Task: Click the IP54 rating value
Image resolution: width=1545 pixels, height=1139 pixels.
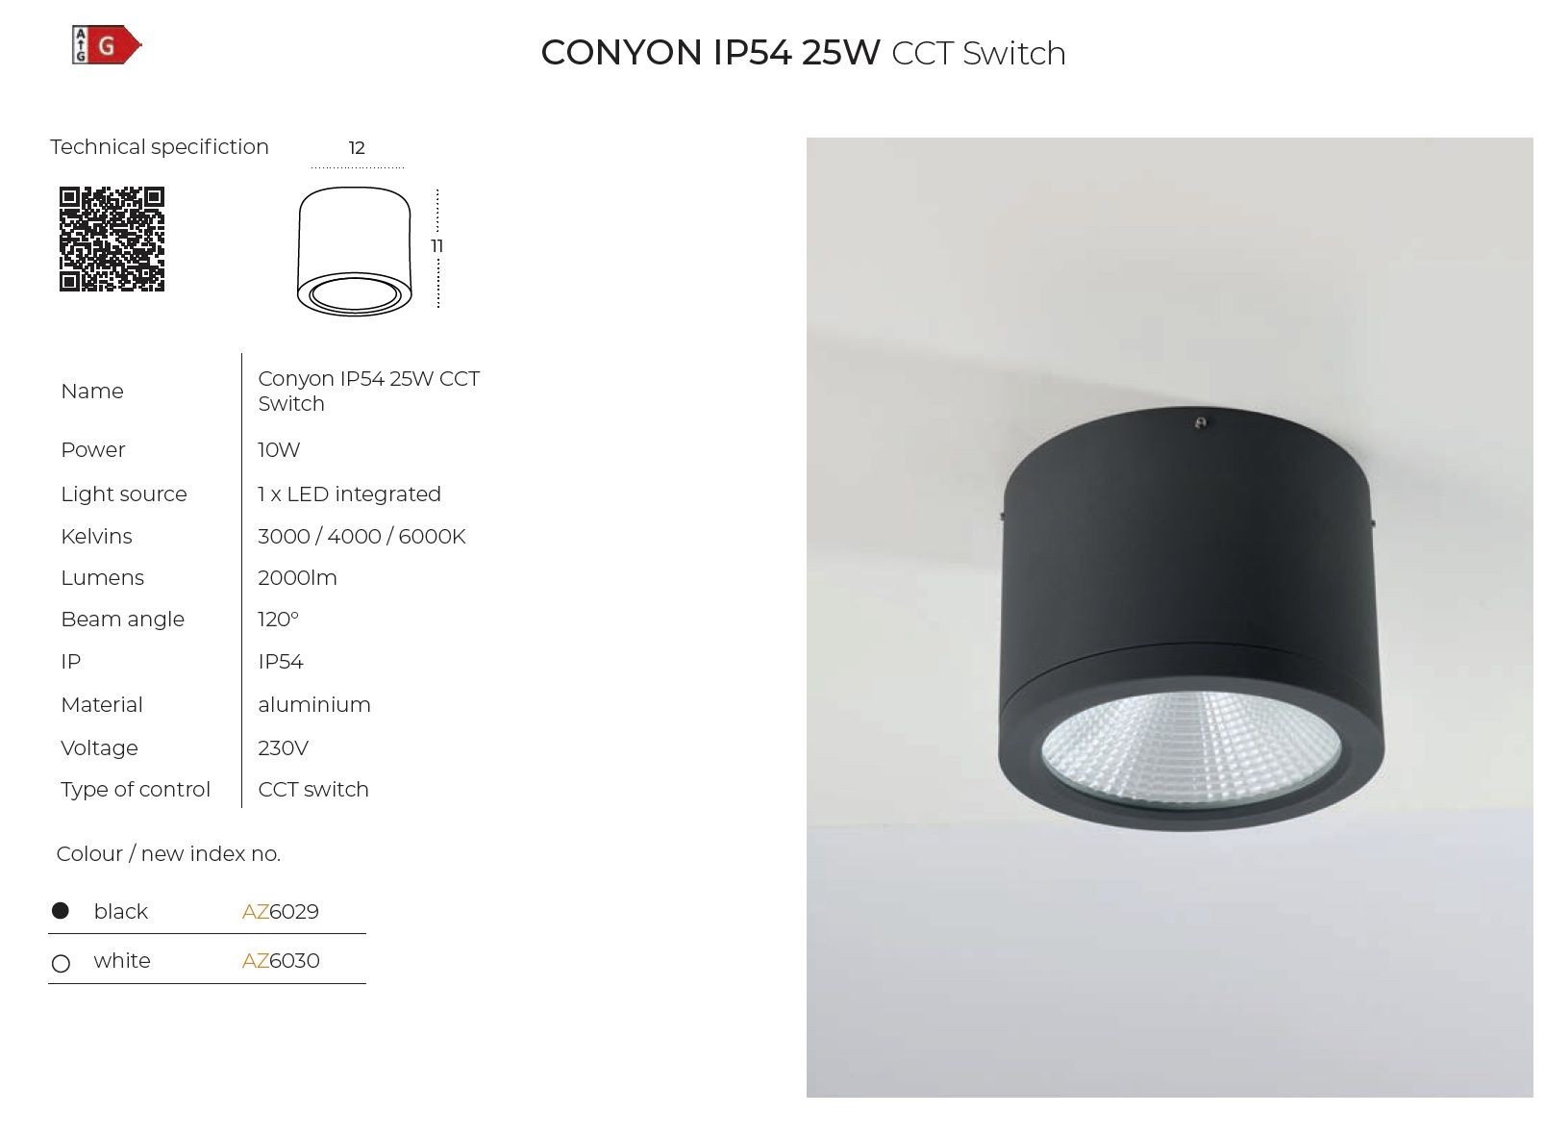Action: [281, 661]
